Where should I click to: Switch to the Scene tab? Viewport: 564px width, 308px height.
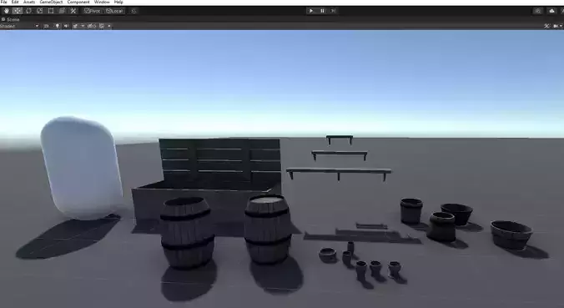click(x=11, y=19)
